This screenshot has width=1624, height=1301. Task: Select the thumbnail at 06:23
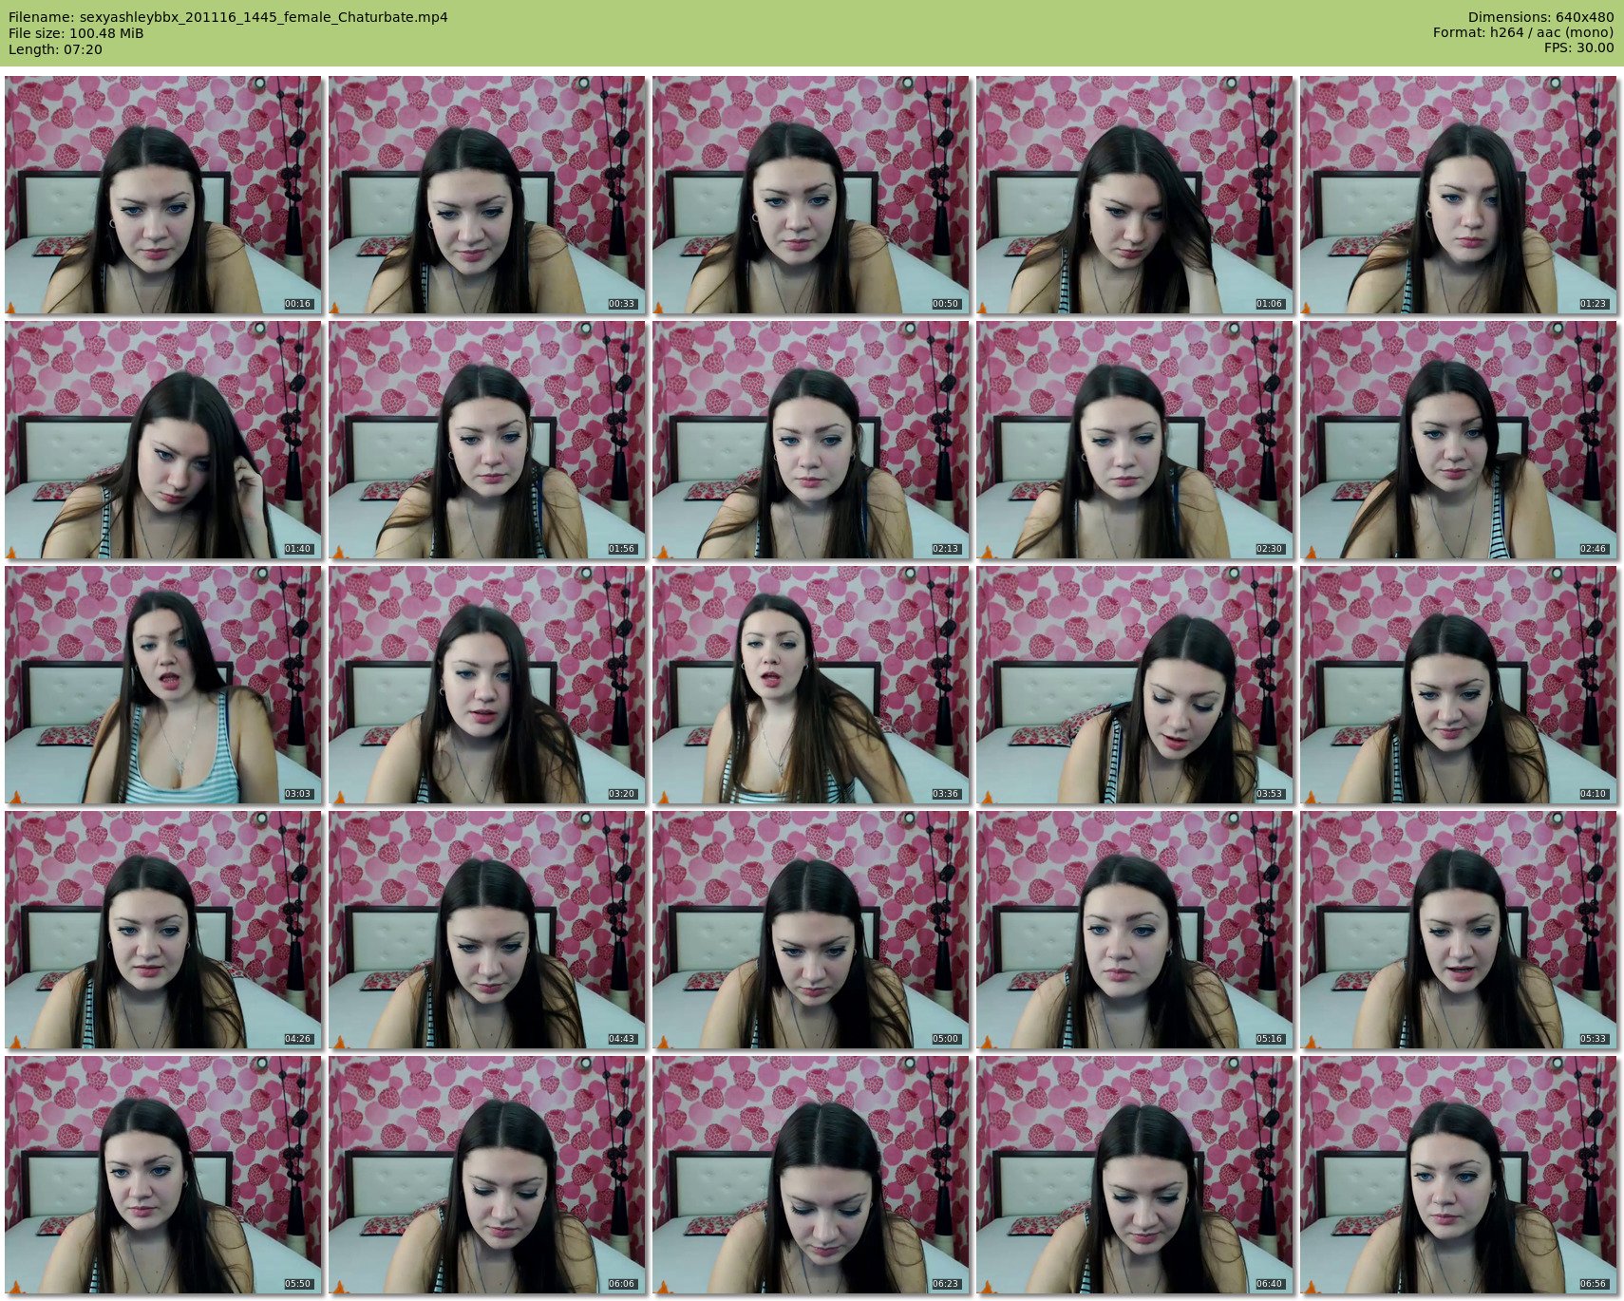811,1176
